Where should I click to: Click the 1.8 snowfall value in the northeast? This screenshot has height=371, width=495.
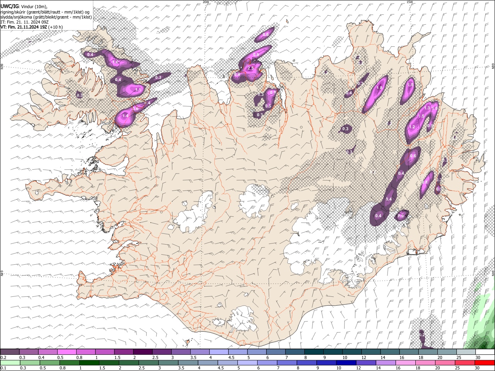[x=379, y=88]
